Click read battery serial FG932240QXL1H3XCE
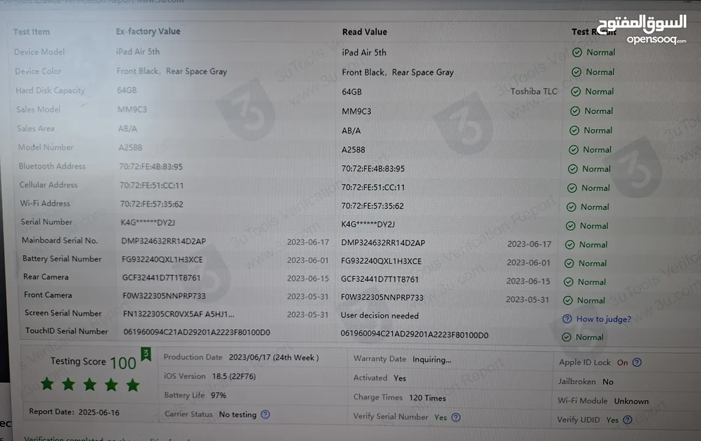701x441 pixels. [381, 261]
